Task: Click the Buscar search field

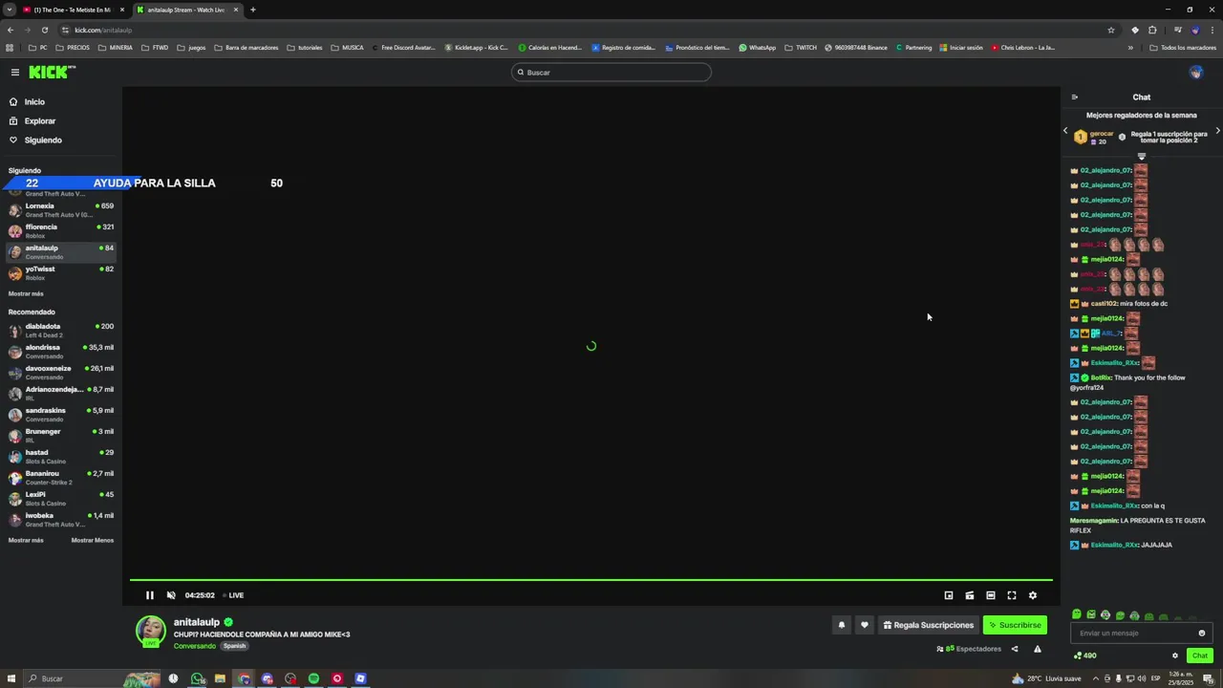Action: tap(611, 72)
